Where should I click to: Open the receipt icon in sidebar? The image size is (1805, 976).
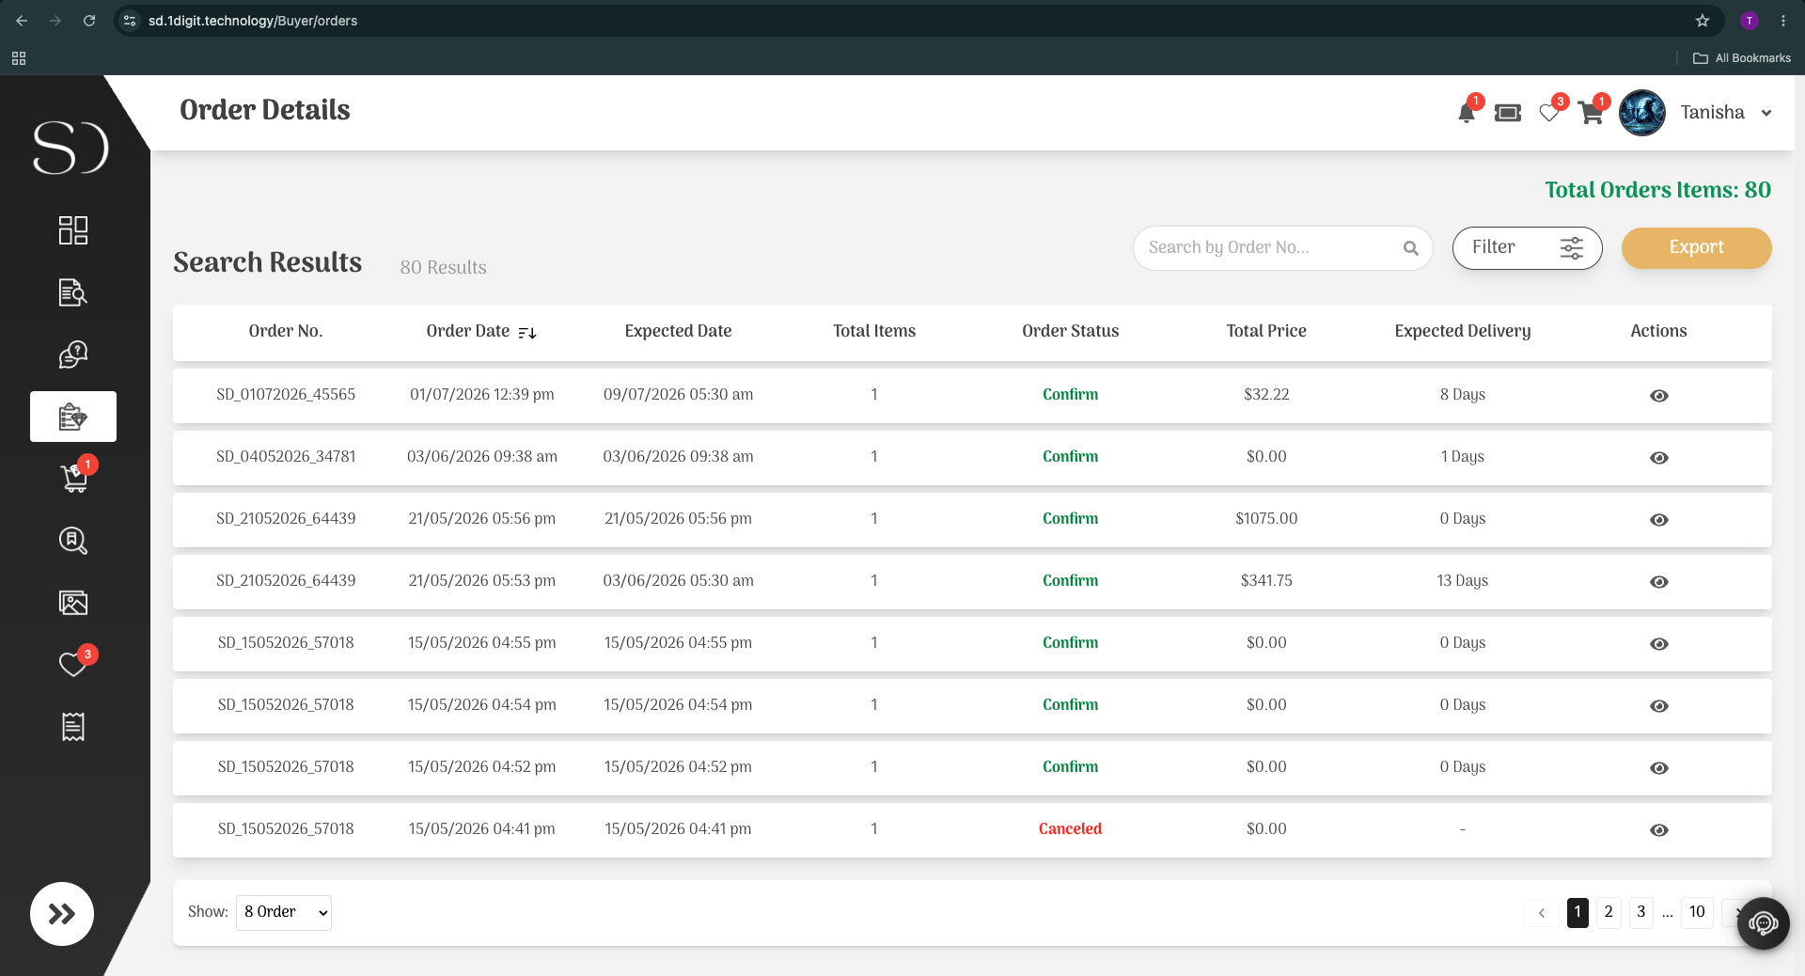(x=73, y=727)
